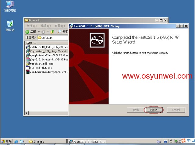Click the horizontal scrollbar left arrow

click(27, 113)
